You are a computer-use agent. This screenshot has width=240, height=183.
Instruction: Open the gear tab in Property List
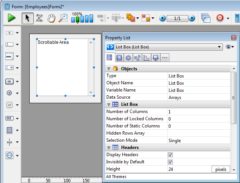pos(128,57)
